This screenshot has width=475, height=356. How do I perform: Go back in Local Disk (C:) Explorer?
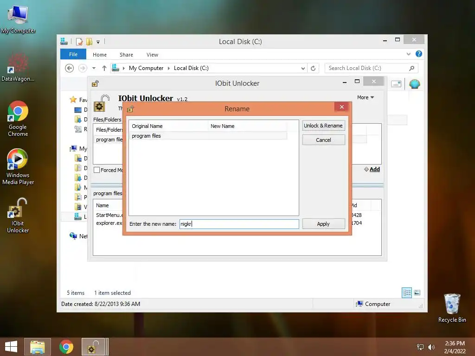70,68
